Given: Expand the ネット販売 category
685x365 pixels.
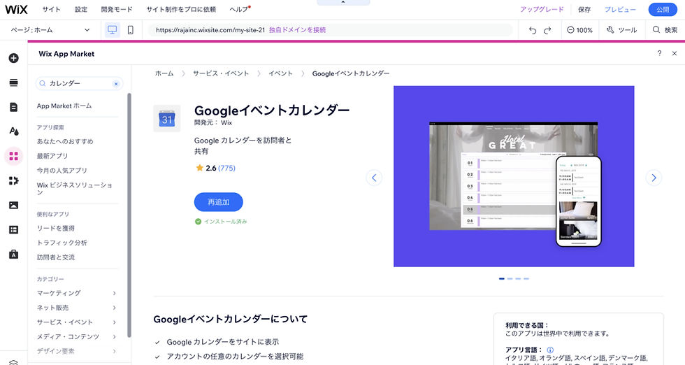Looking at the screenshot, I should point(77,308).
